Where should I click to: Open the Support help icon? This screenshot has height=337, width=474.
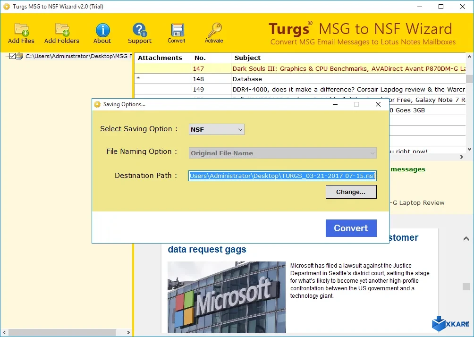tap(139, 30)
